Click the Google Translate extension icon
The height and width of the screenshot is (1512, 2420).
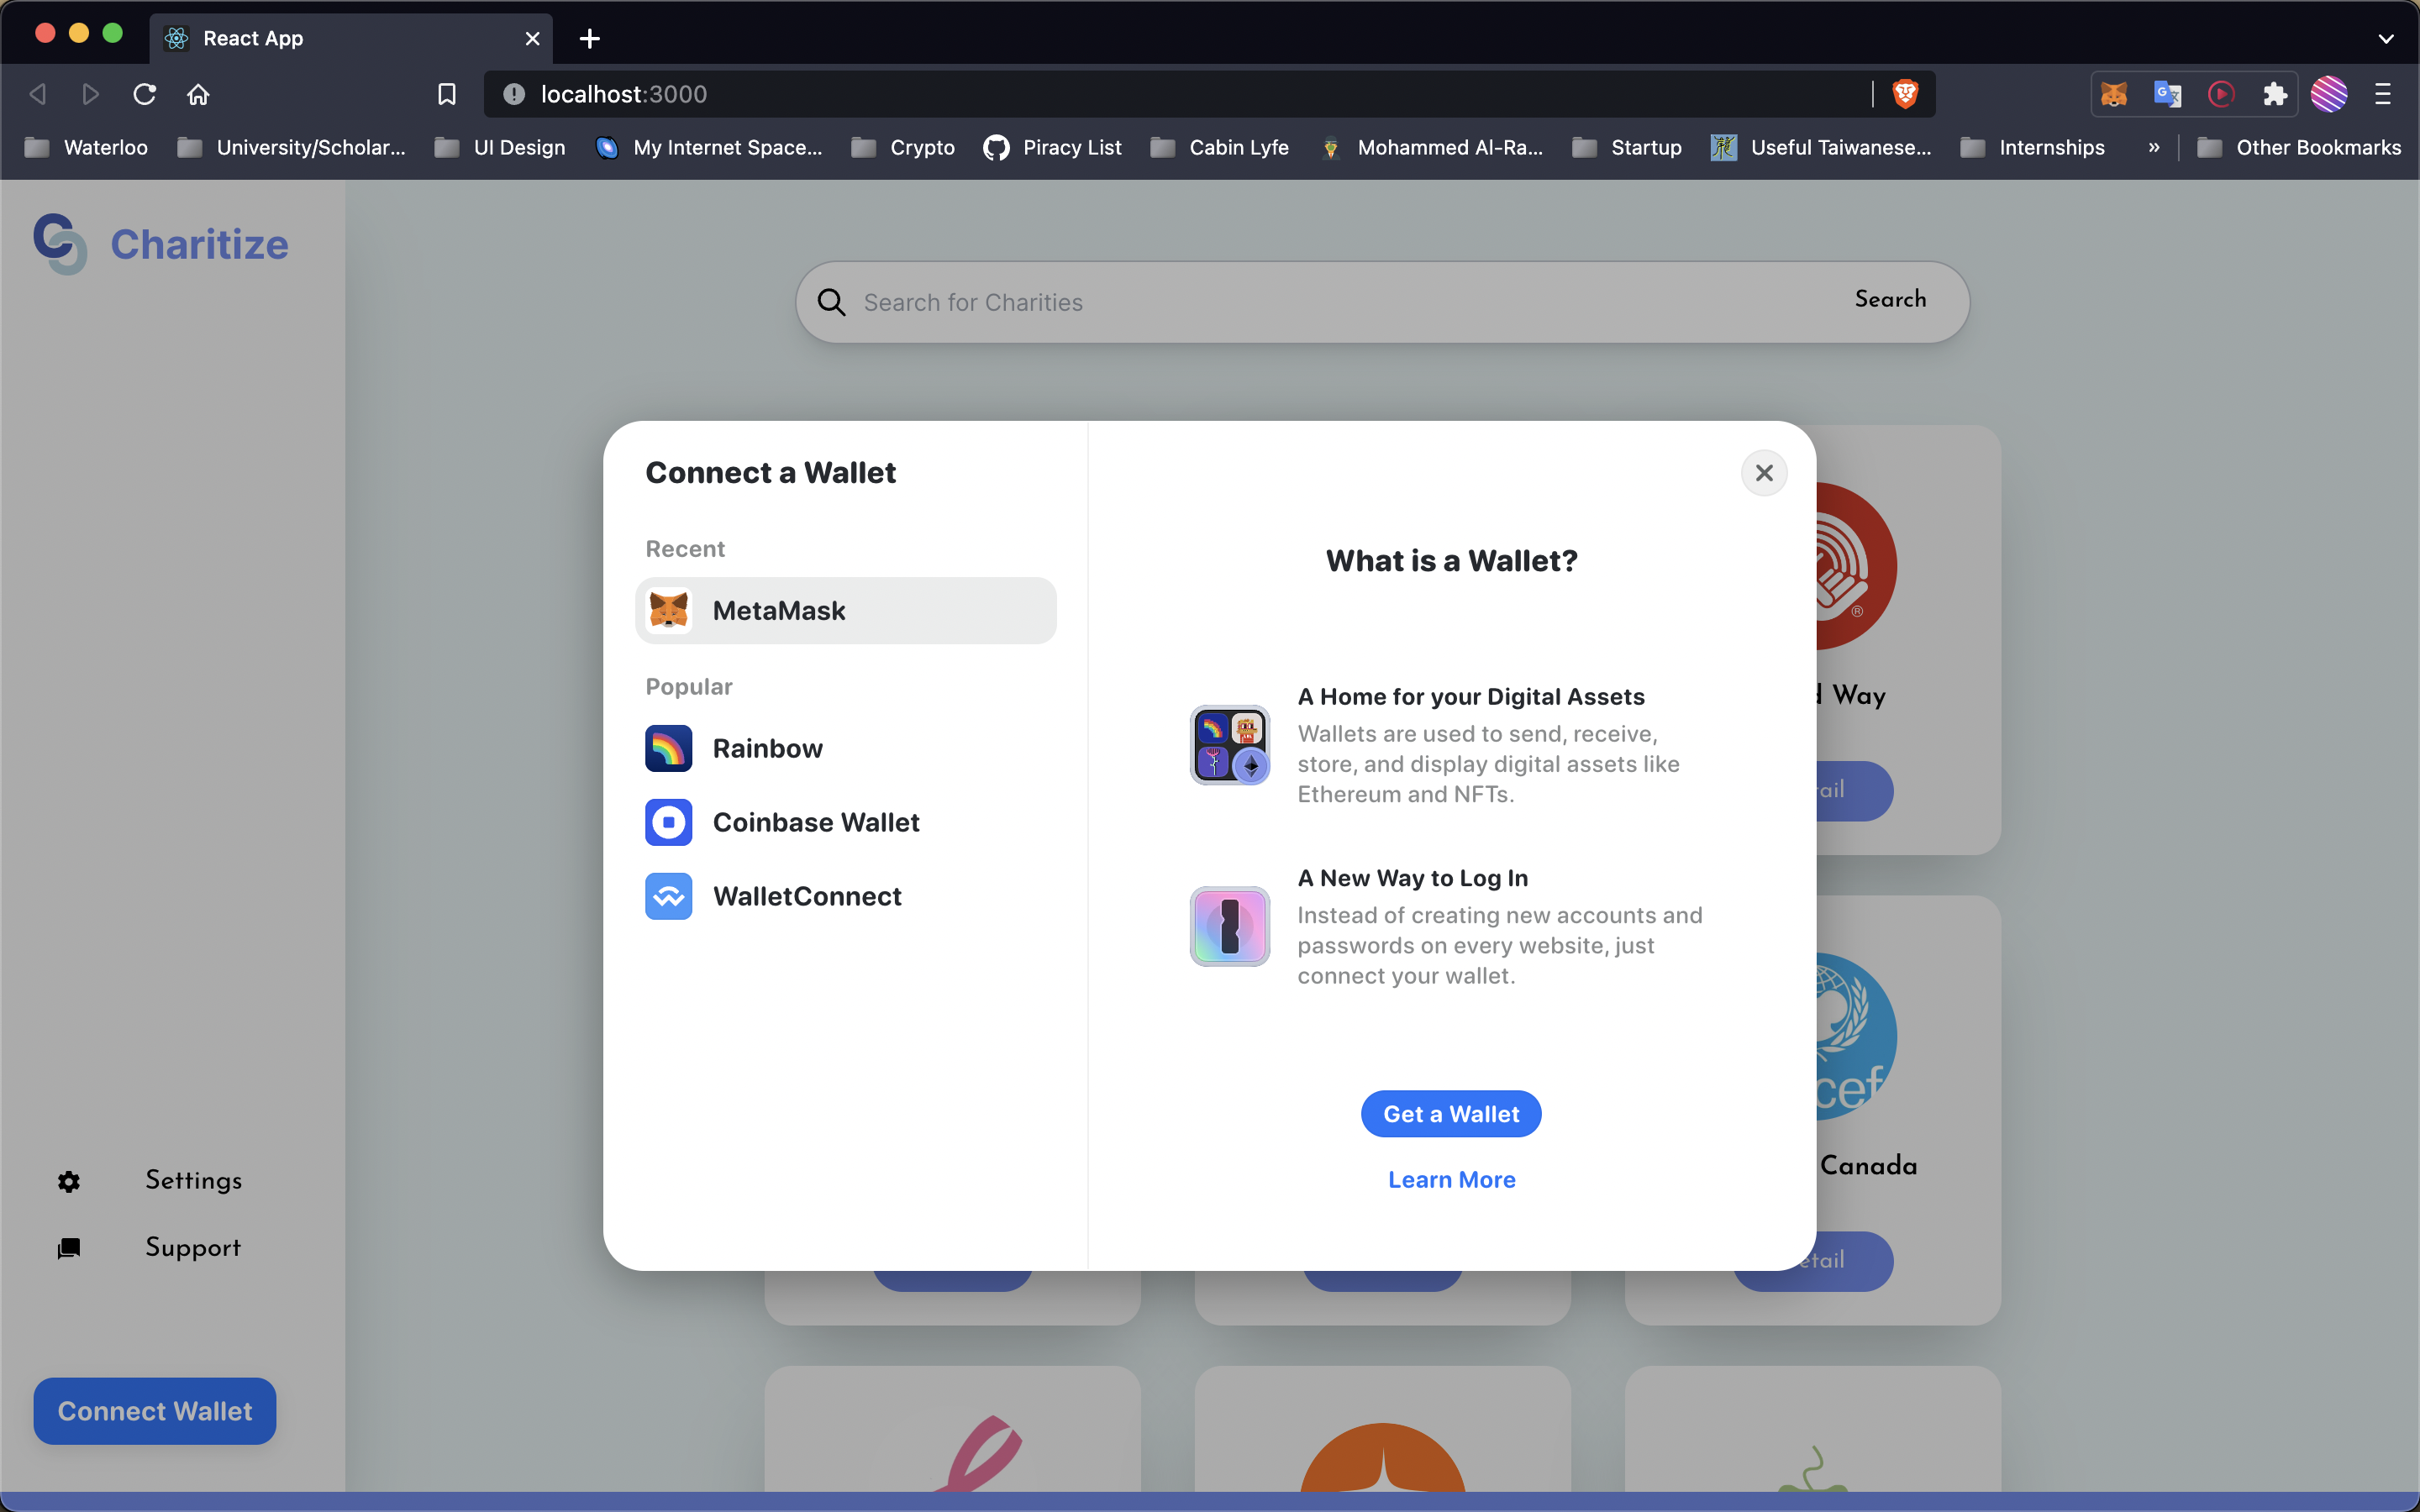(x=2167, y=94)
